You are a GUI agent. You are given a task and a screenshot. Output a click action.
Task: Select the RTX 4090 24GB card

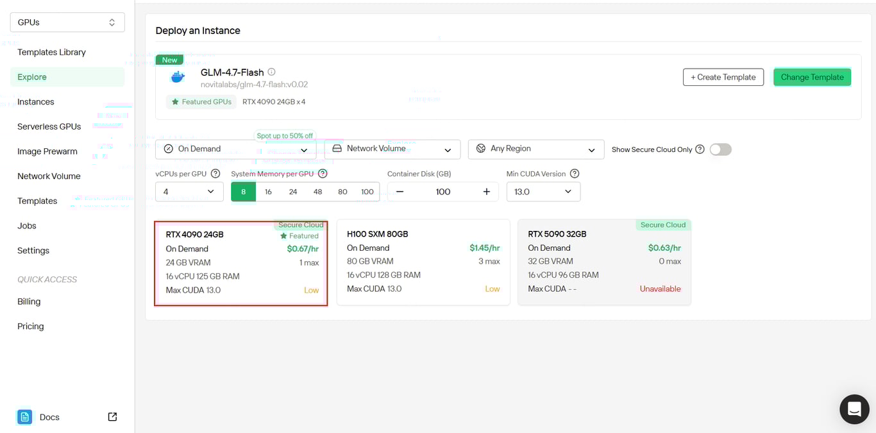coord(241,263)
